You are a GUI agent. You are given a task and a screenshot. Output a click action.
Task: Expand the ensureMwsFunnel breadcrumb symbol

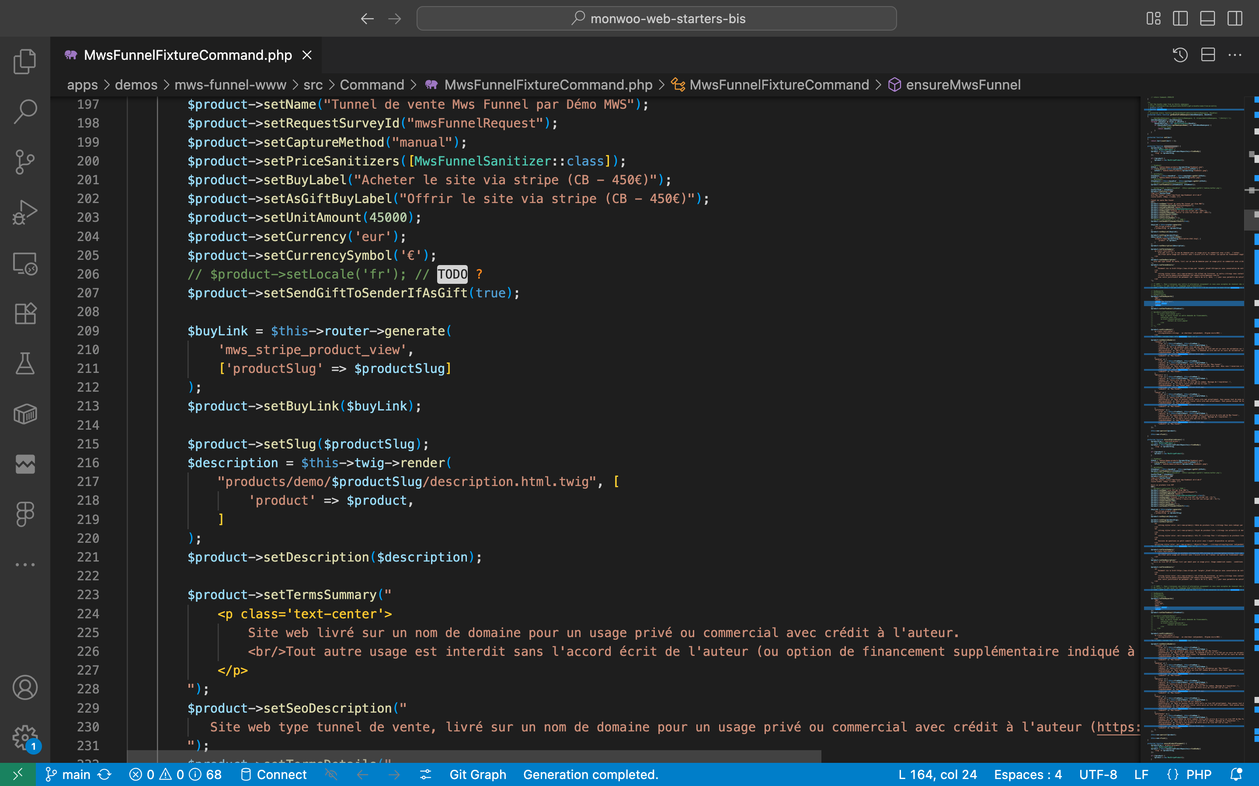963,85
